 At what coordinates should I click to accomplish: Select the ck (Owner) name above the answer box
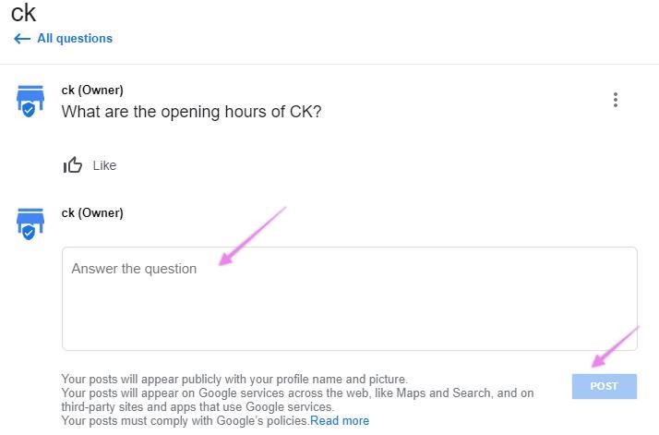(x=92, y=212)
